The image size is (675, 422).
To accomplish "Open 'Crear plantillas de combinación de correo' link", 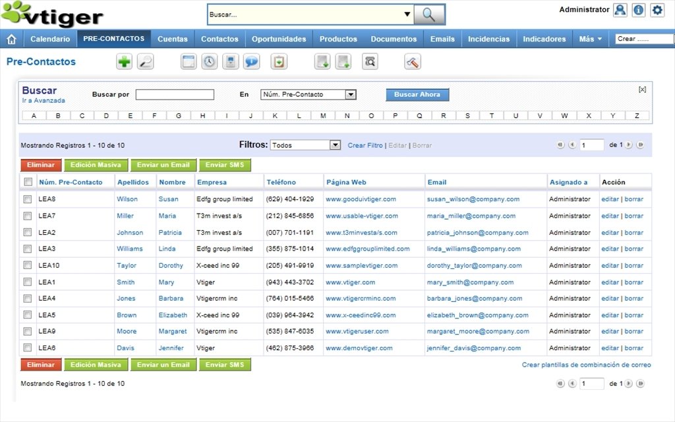I will 586,365.
